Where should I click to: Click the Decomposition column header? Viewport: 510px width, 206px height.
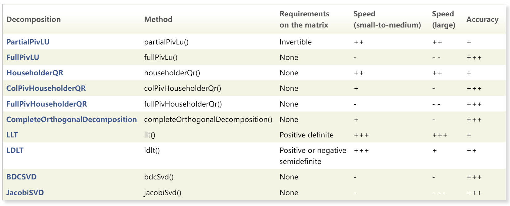[x=33, y=19]
